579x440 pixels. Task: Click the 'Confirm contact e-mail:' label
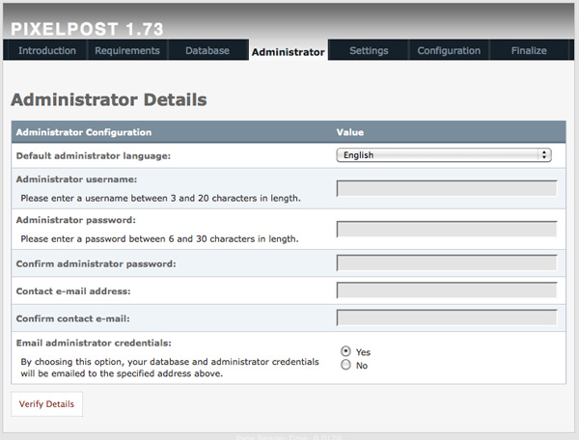(x=72, y=318)
